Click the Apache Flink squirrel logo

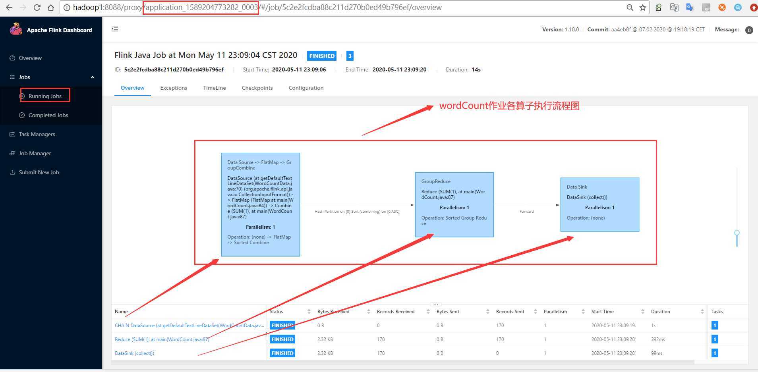tap(16, 29)
